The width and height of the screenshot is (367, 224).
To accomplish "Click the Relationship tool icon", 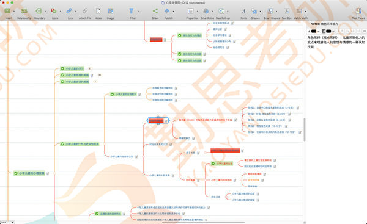I will (24, 11).
